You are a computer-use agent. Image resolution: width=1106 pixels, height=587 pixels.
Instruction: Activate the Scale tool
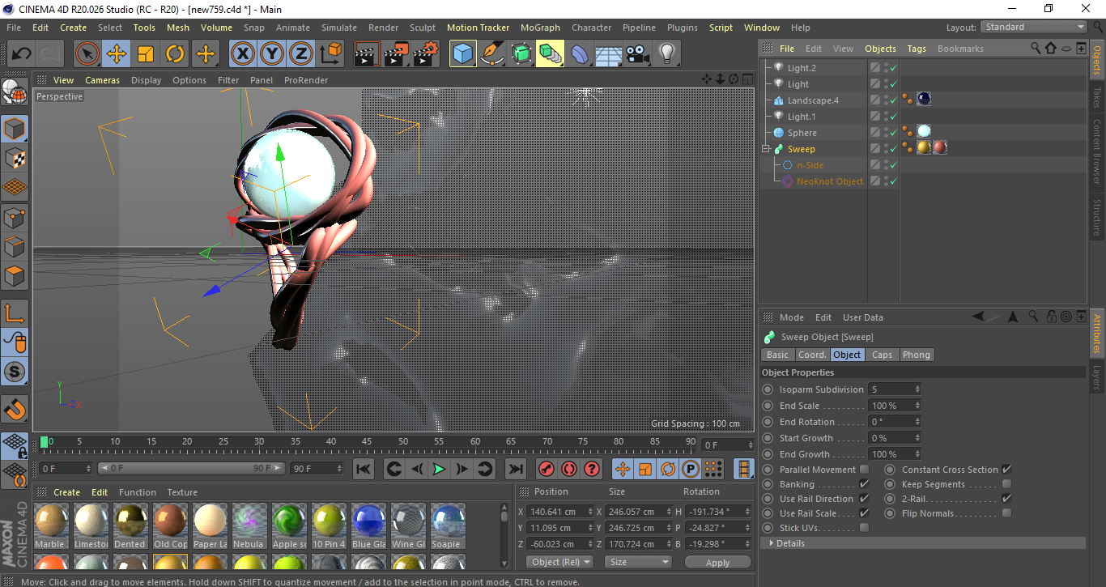pos(146,54)
